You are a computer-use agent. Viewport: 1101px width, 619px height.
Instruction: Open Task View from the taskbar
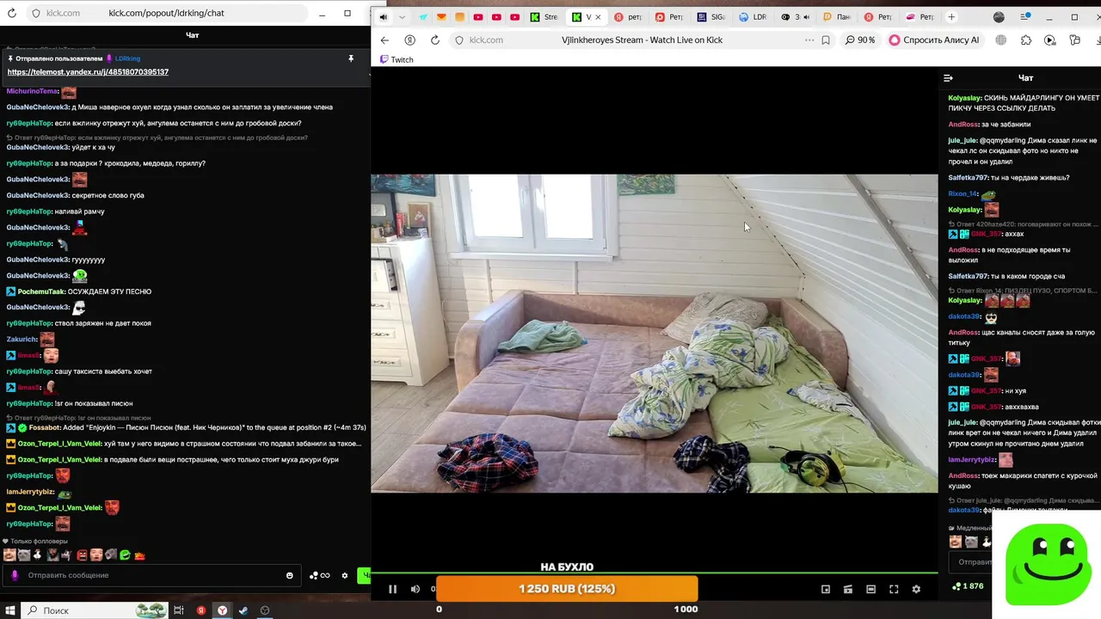coord(179,610)
